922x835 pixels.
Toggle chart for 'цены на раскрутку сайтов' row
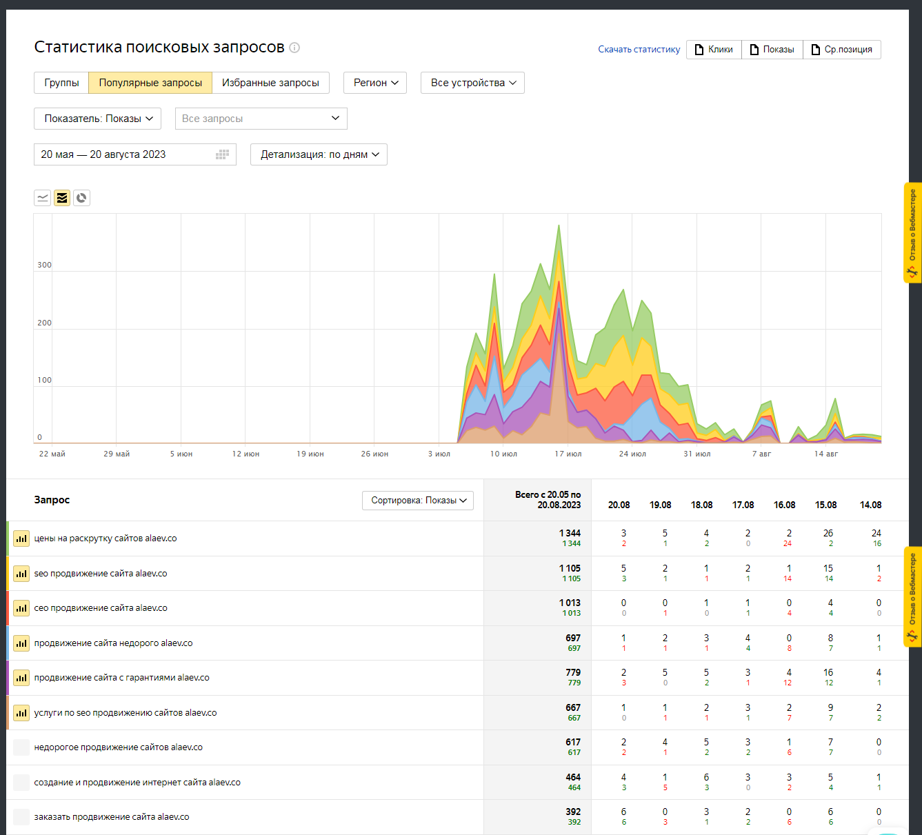(x=21, y=539)
